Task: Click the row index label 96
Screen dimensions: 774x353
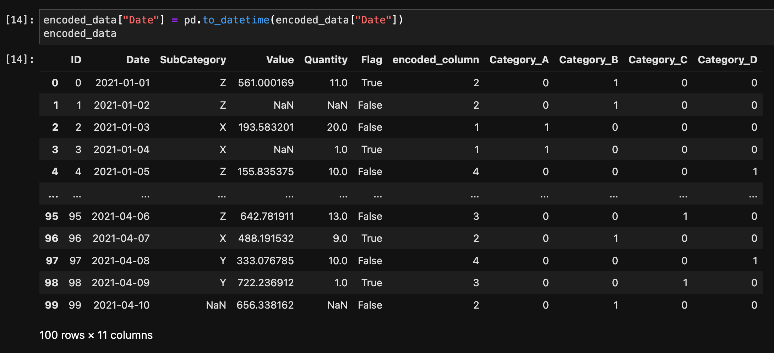Action: (51, 238)
